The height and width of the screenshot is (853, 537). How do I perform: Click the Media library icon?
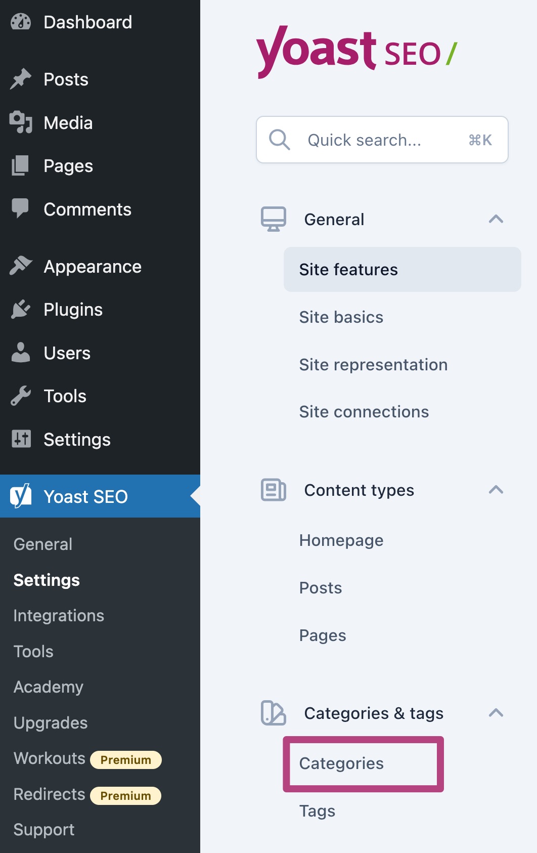coord(21,122)
